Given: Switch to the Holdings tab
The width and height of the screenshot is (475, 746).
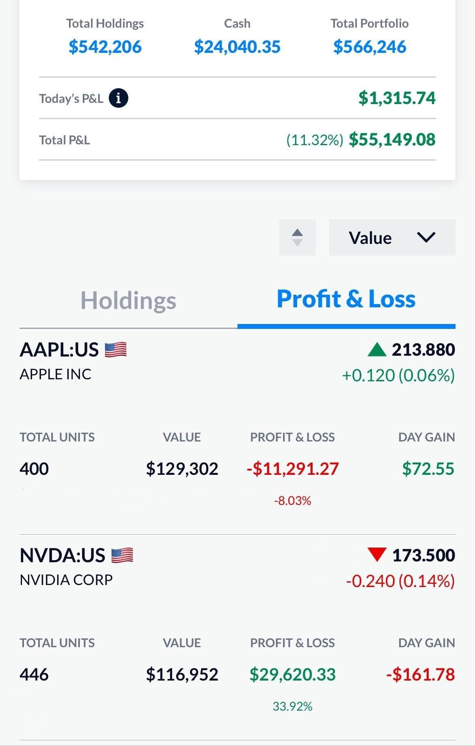Looking at the screenshot, I should coord(128,300).
